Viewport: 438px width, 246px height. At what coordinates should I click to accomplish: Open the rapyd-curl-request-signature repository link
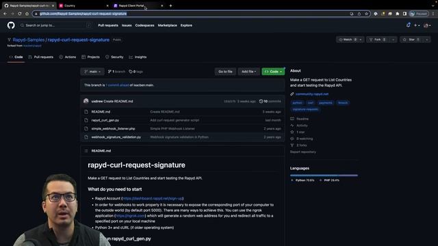tap(79, 40)
